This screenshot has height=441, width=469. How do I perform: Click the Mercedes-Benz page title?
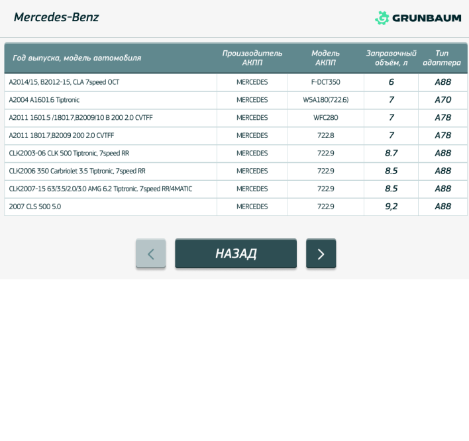click(56, 17)
